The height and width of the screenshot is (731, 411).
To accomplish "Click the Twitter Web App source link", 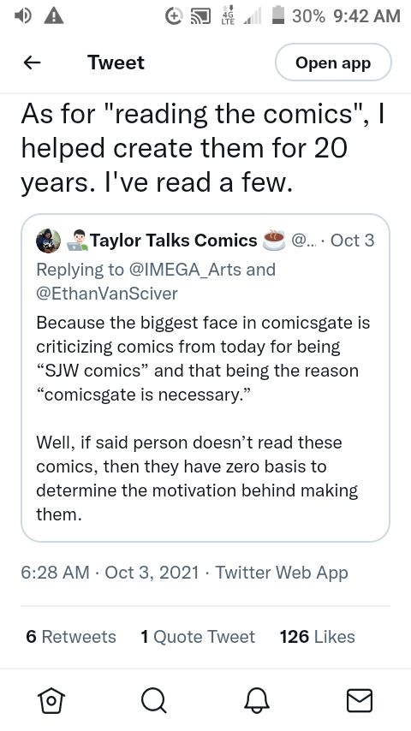I will coord(282,572).
